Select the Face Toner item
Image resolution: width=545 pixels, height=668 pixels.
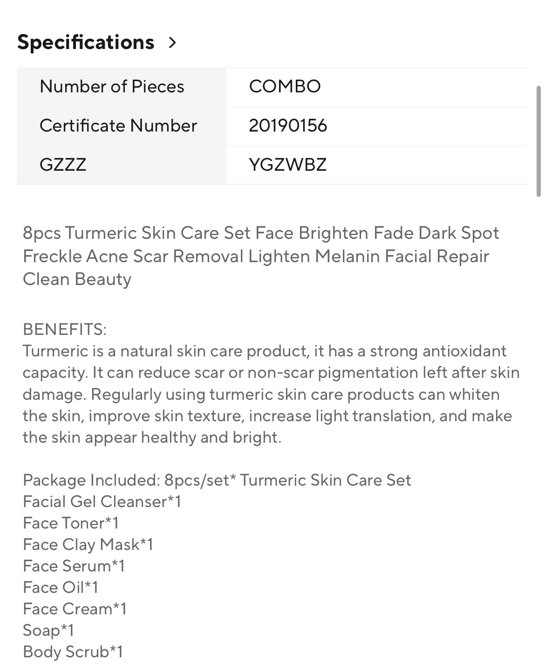click(71, 523)
